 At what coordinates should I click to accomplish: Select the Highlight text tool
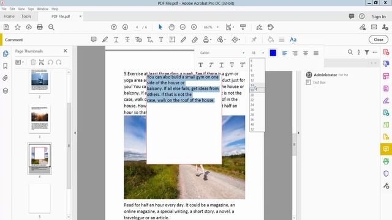(x=105, y=39)
